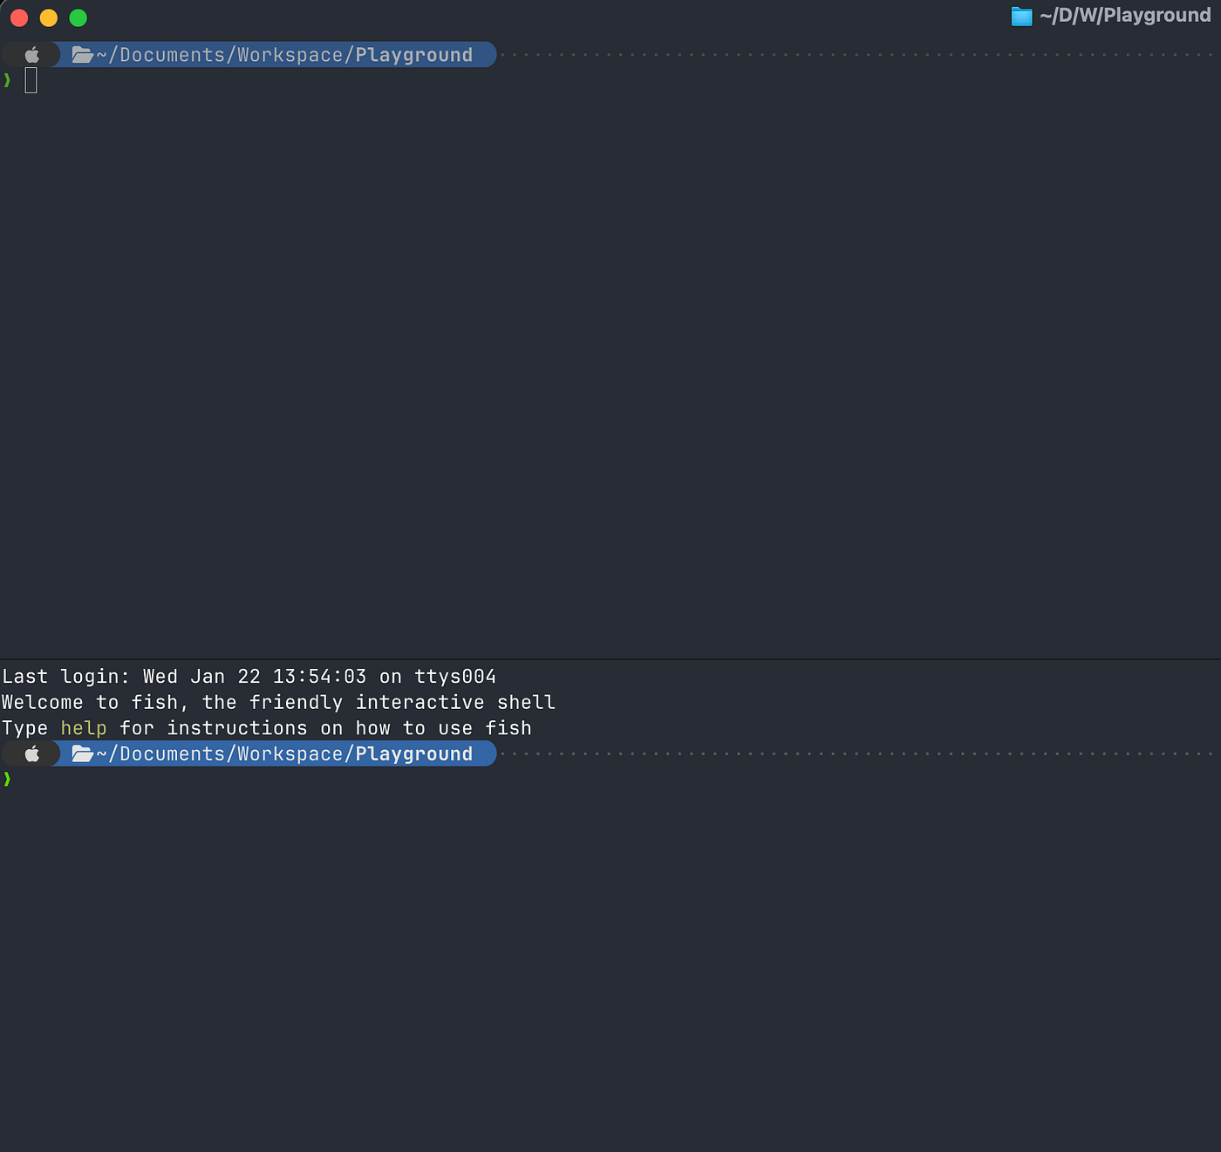1221x1152 pixels.
Task: Click the blue folder icon in the title bar
Action: tap(1021, 17)
